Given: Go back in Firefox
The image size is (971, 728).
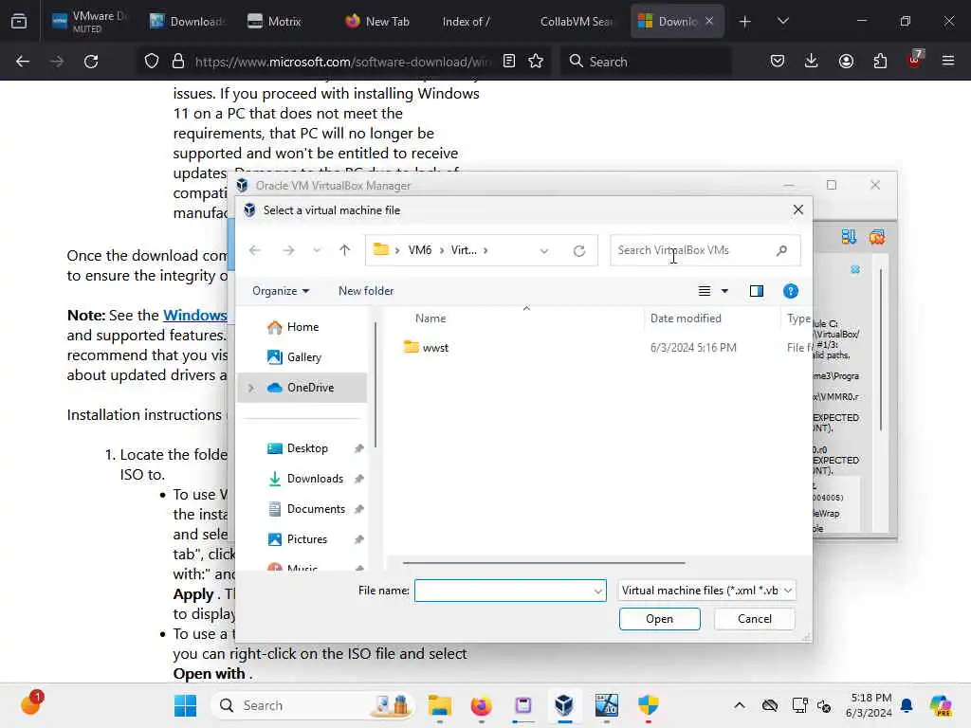Looking at the screenshot, I should pyautogui.click(x=23, y=62).
